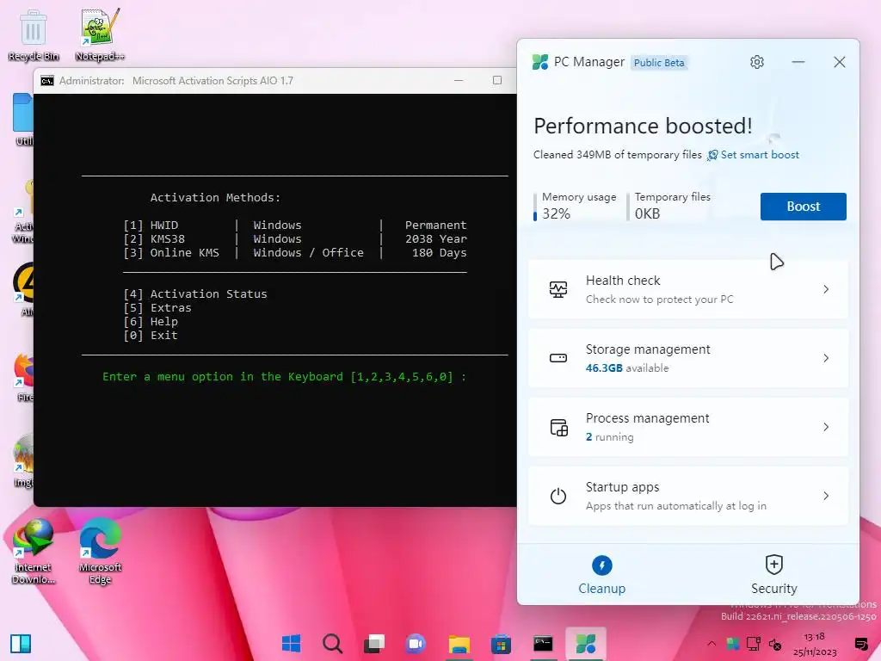Click the [2] KMS38 option line

pos(295,239)
